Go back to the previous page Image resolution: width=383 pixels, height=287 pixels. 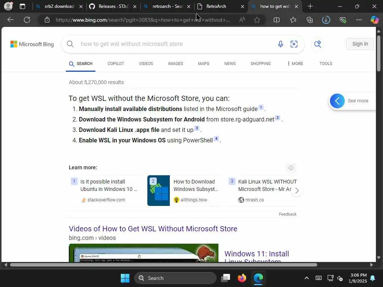point(10,20)
